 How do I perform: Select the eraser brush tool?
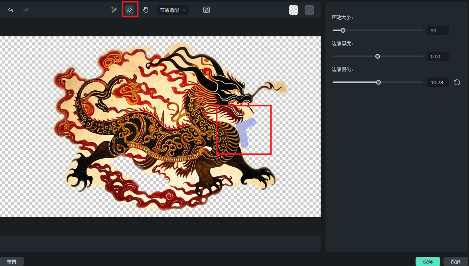coord(130,10)
